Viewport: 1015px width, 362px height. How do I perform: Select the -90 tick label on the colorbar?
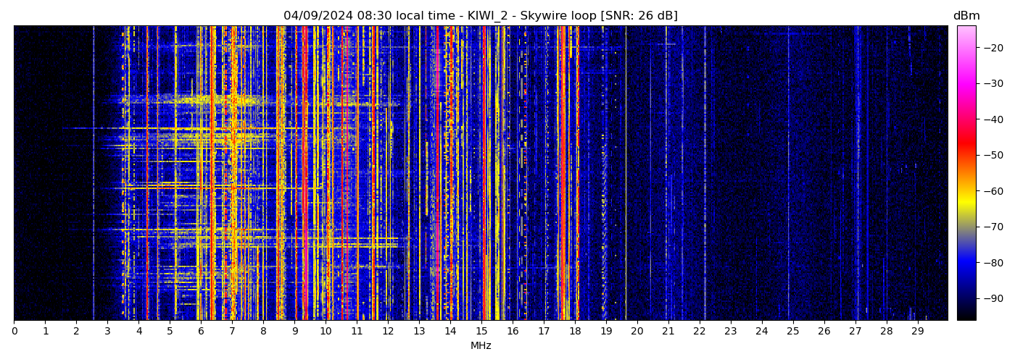click(x=991, y=298)
